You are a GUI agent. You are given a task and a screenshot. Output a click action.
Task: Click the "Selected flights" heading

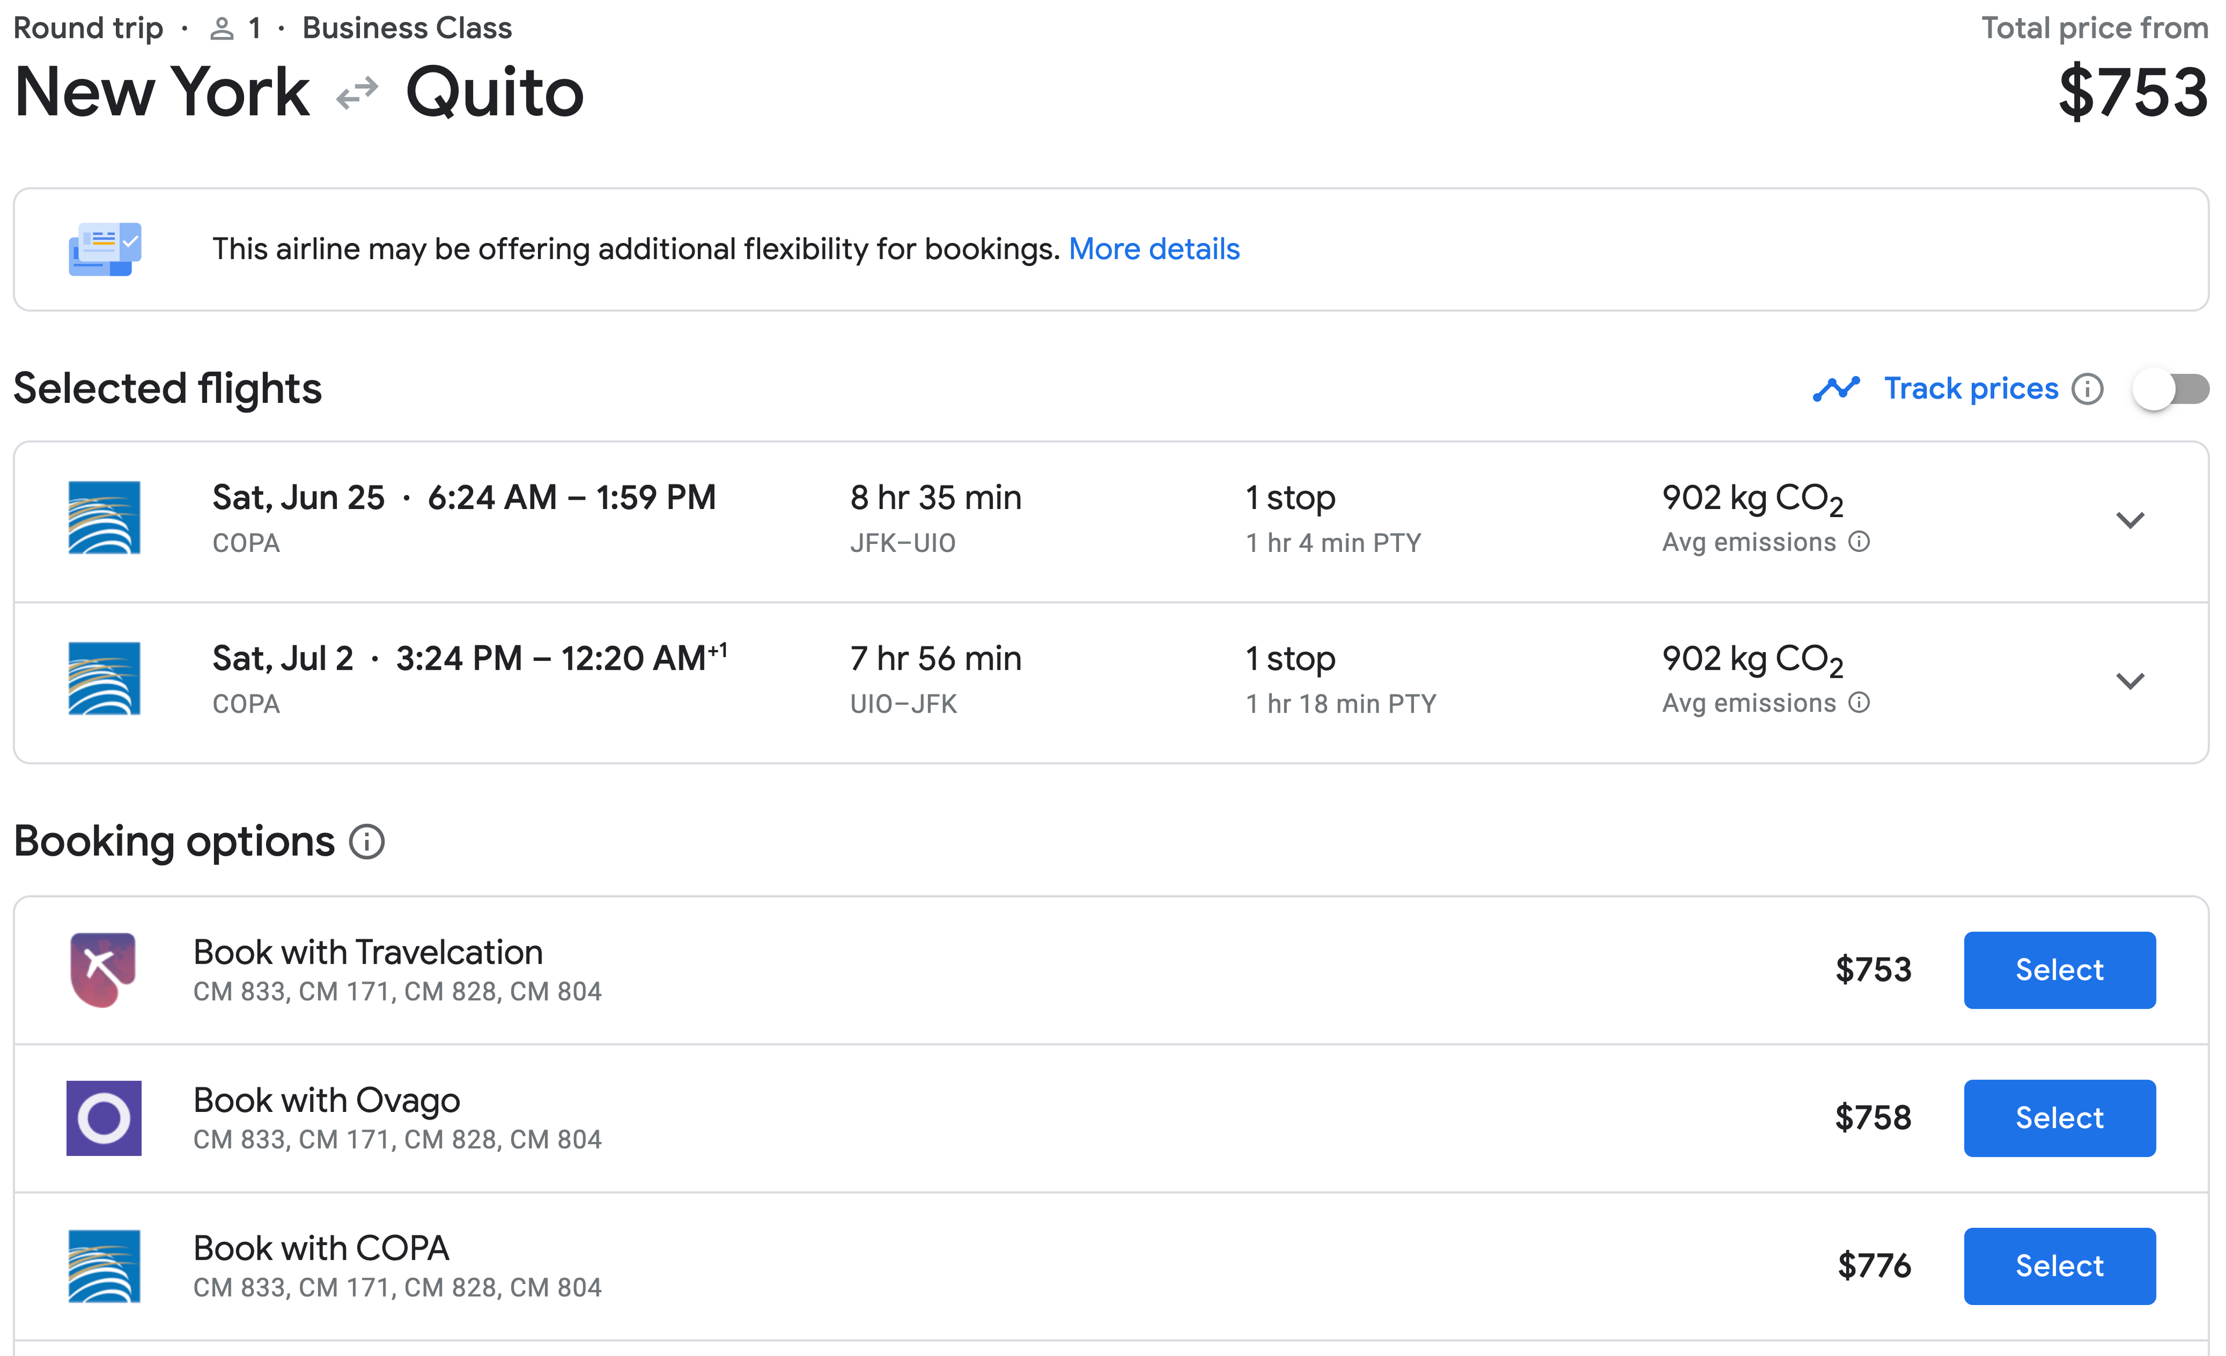click(167, 390)
